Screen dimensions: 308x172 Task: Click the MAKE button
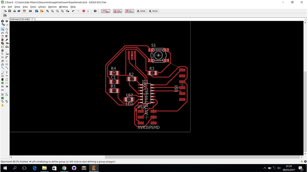coord(141,11)
